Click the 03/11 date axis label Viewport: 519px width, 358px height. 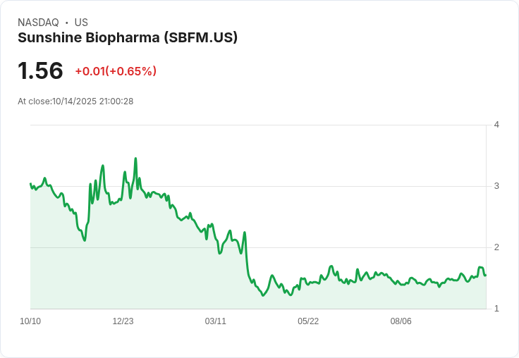click(216, 321)
